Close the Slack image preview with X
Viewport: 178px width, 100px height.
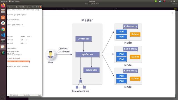pyautogui.click(x=172, y=13)
